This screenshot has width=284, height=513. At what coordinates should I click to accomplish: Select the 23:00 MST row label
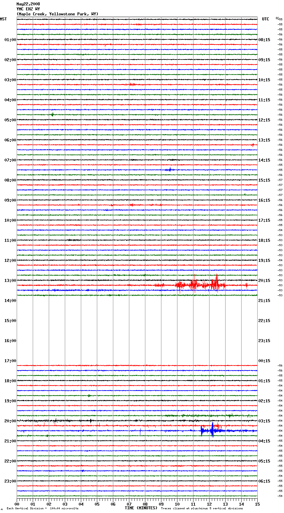point(10,481)
